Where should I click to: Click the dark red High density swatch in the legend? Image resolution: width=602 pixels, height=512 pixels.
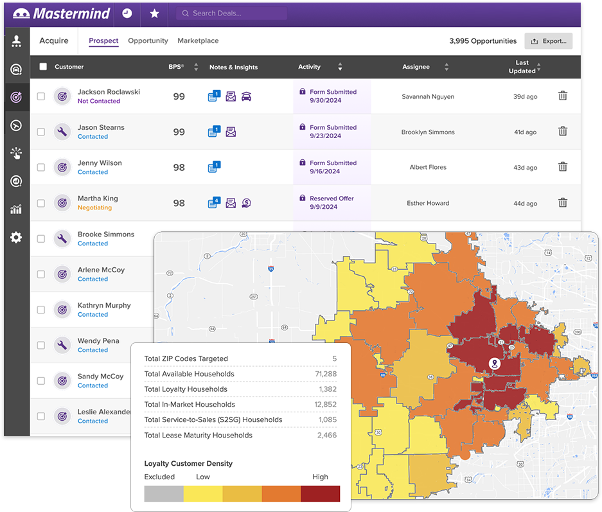(322, 493)
